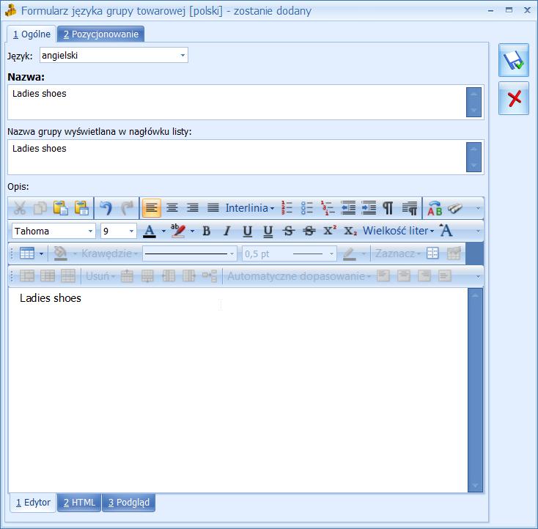This screenshot has width=538, height=529.
Task: Open the 3 Podgląd preview tab
Action: tap(129, 502)
